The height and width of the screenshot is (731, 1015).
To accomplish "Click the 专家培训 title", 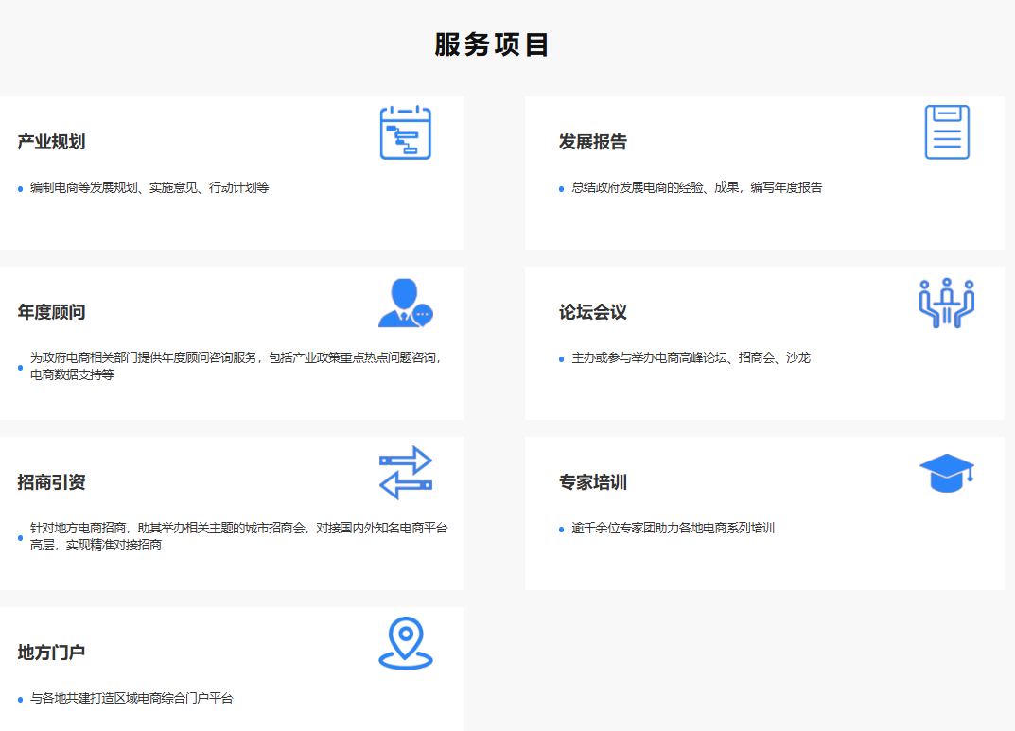I will click(593, 482).
